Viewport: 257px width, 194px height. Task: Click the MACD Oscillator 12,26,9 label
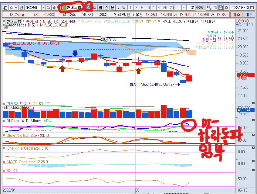click(x=27, y=162)
